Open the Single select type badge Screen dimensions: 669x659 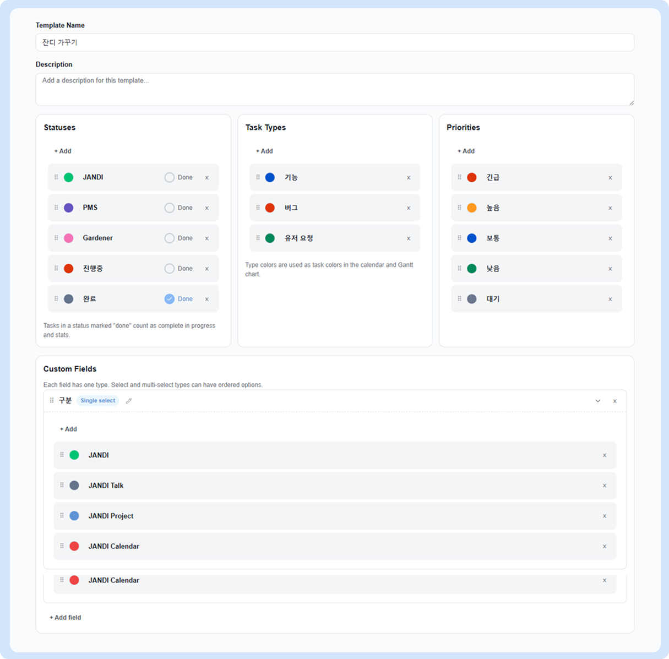pyautogui.click(x=97, y=401)
